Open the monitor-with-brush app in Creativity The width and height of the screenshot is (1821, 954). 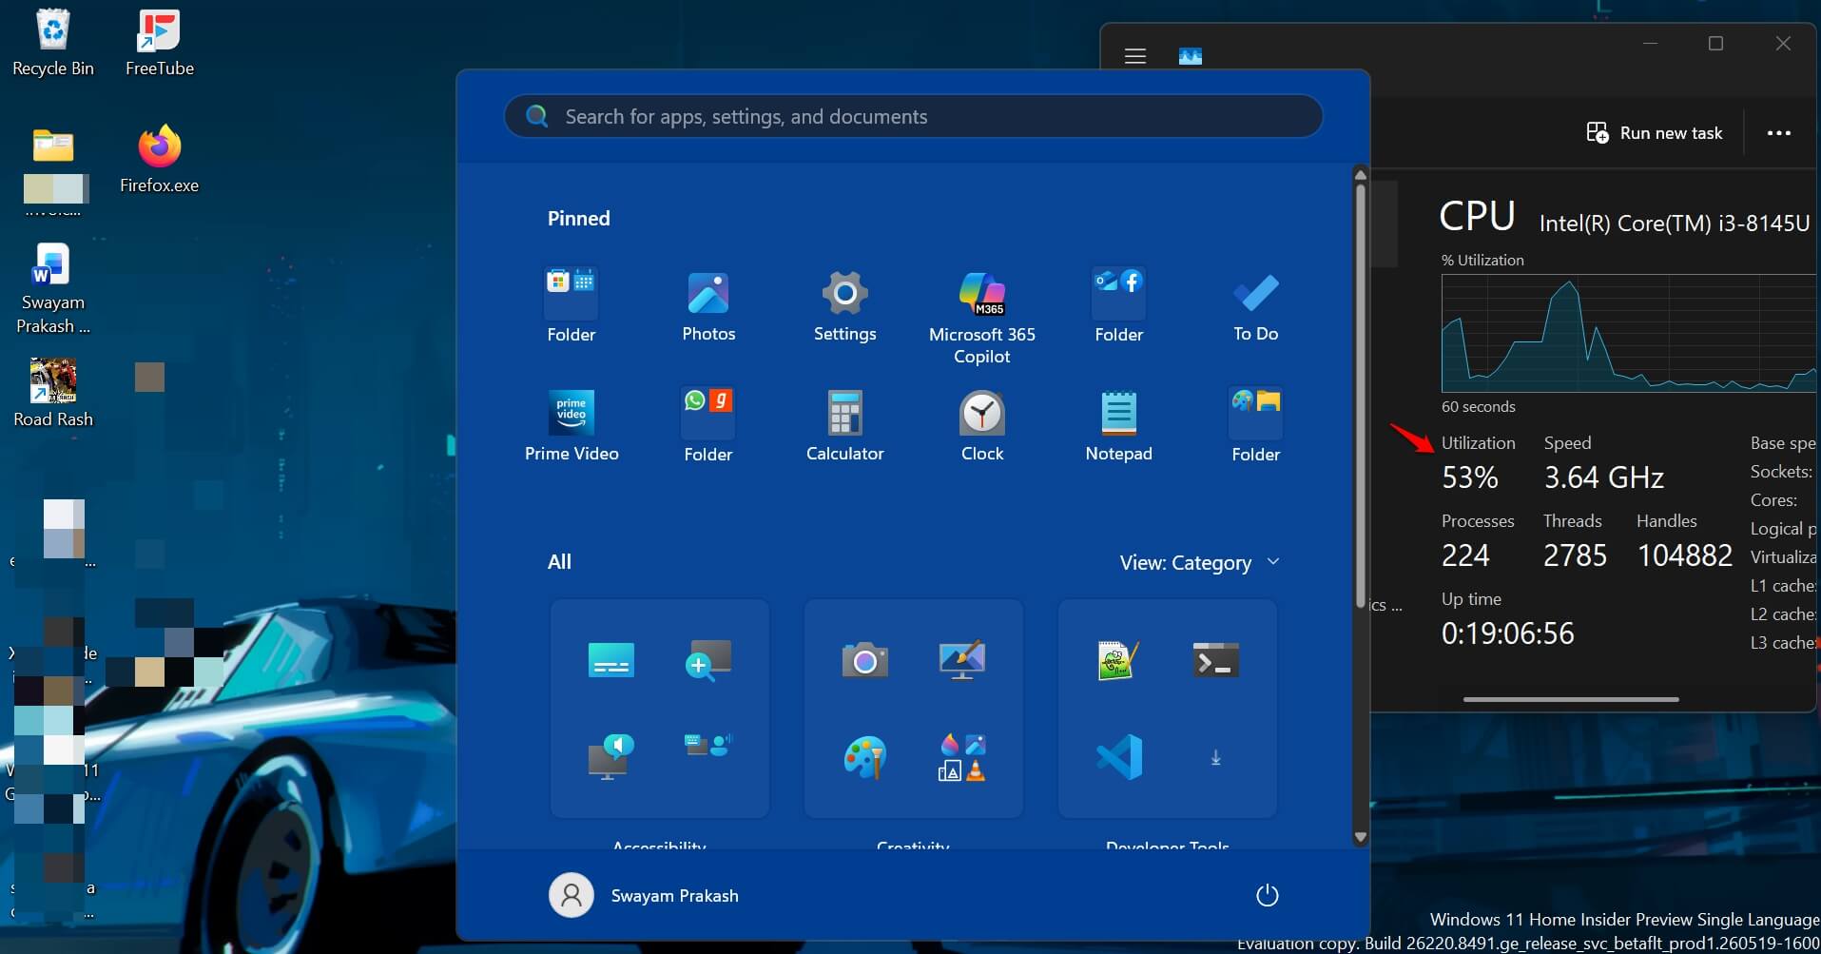click(961, 660)
